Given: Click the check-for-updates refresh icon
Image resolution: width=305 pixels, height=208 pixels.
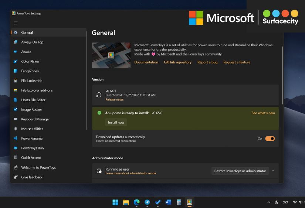Looking at the screenshot, I should pyautogui.click(x=99, y=95).
